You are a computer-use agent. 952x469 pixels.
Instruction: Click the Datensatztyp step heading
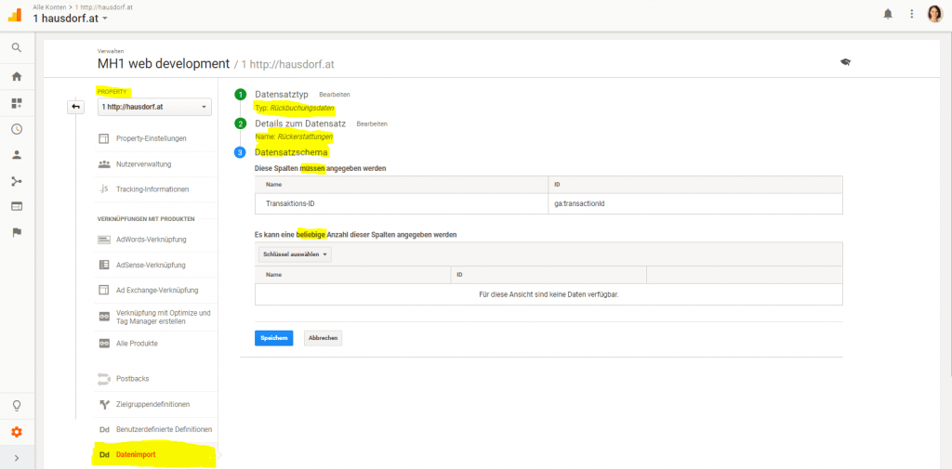(x=282, y=94)
